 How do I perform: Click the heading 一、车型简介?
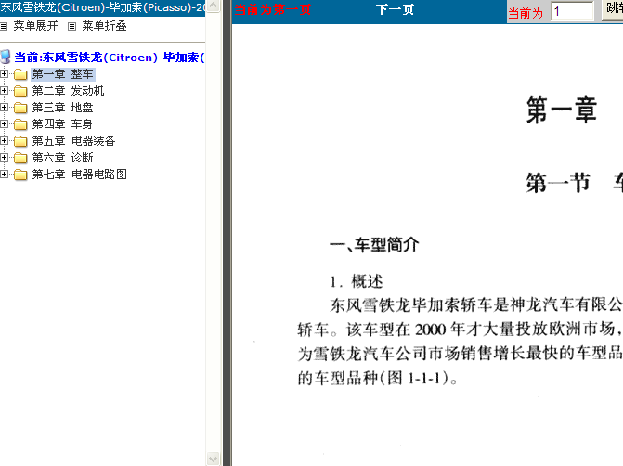tap(374, 245)
